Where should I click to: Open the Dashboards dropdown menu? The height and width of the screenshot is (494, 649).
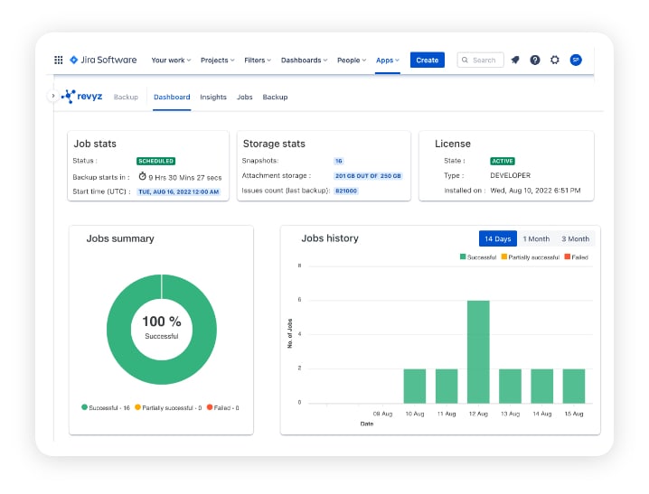(x=304, y=61)
